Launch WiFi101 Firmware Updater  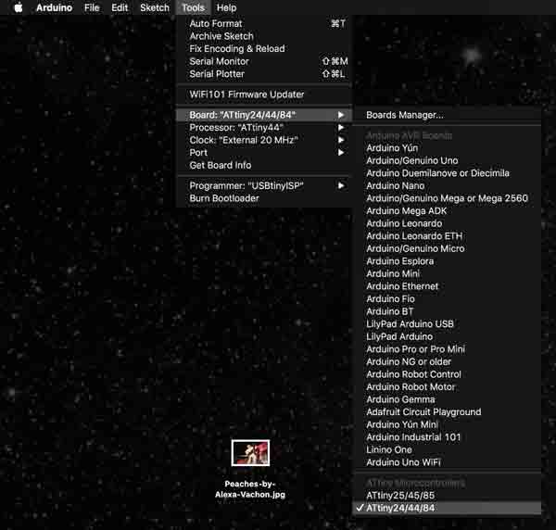point(264,95)
